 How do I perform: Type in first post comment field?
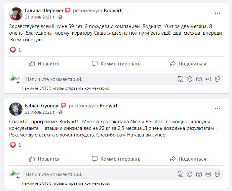[99, 79]
